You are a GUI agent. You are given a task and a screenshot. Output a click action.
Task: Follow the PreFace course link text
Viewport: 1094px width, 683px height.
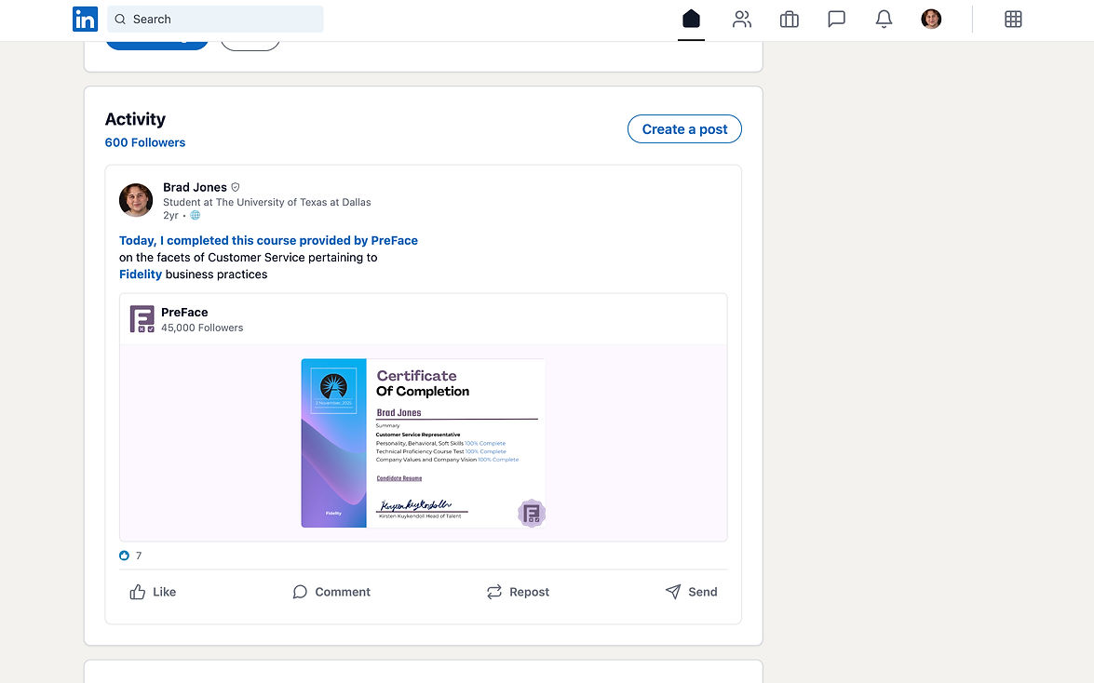[269, 240]
